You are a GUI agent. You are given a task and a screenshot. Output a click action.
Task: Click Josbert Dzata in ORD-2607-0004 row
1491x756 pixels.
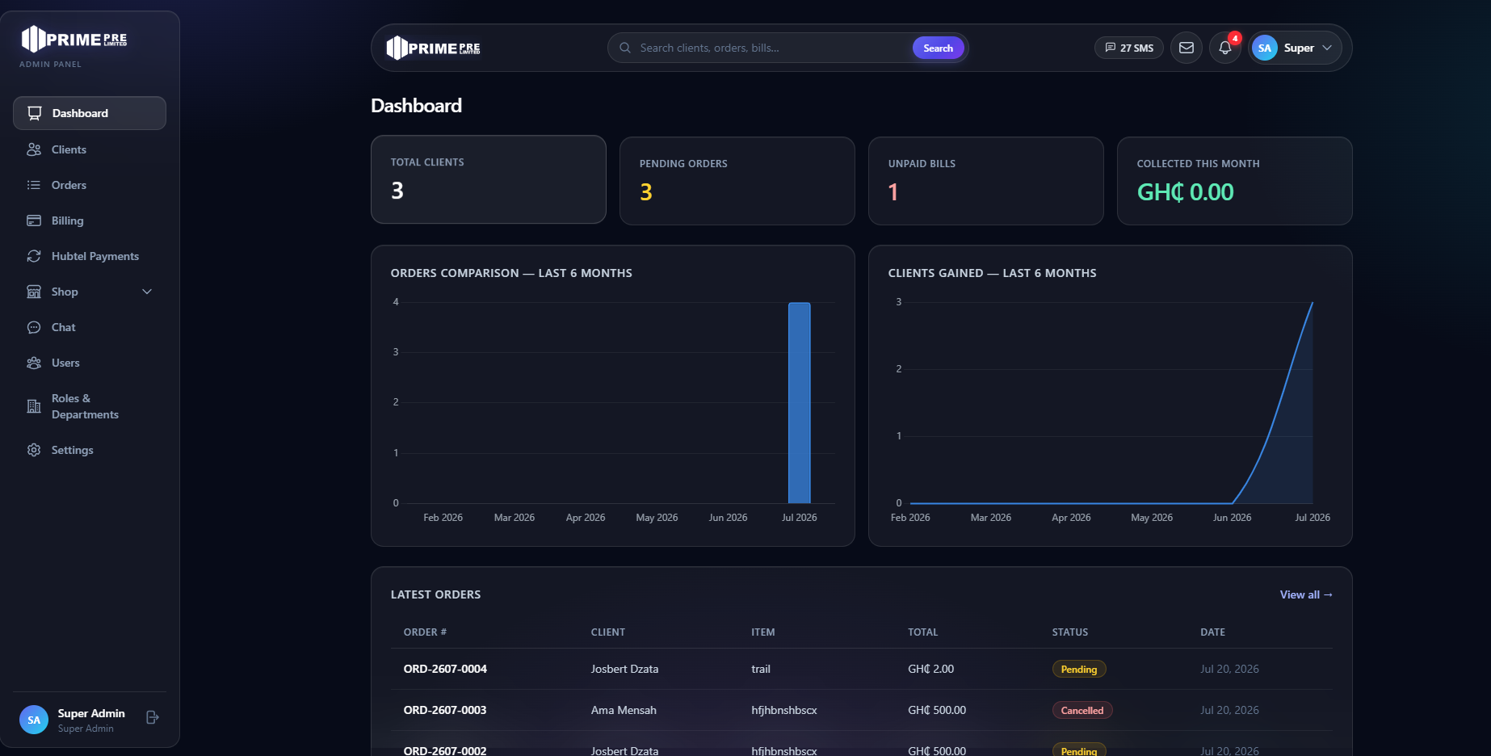pos(624,669)
